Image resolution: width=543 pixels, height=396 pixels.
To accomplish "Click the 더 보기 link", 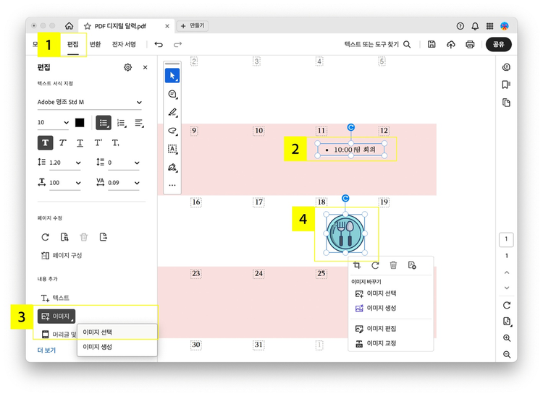I will tap(46, 350).
